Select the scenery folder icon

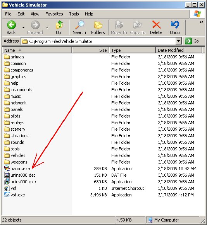pyautogui.click(x=7, y=129)
